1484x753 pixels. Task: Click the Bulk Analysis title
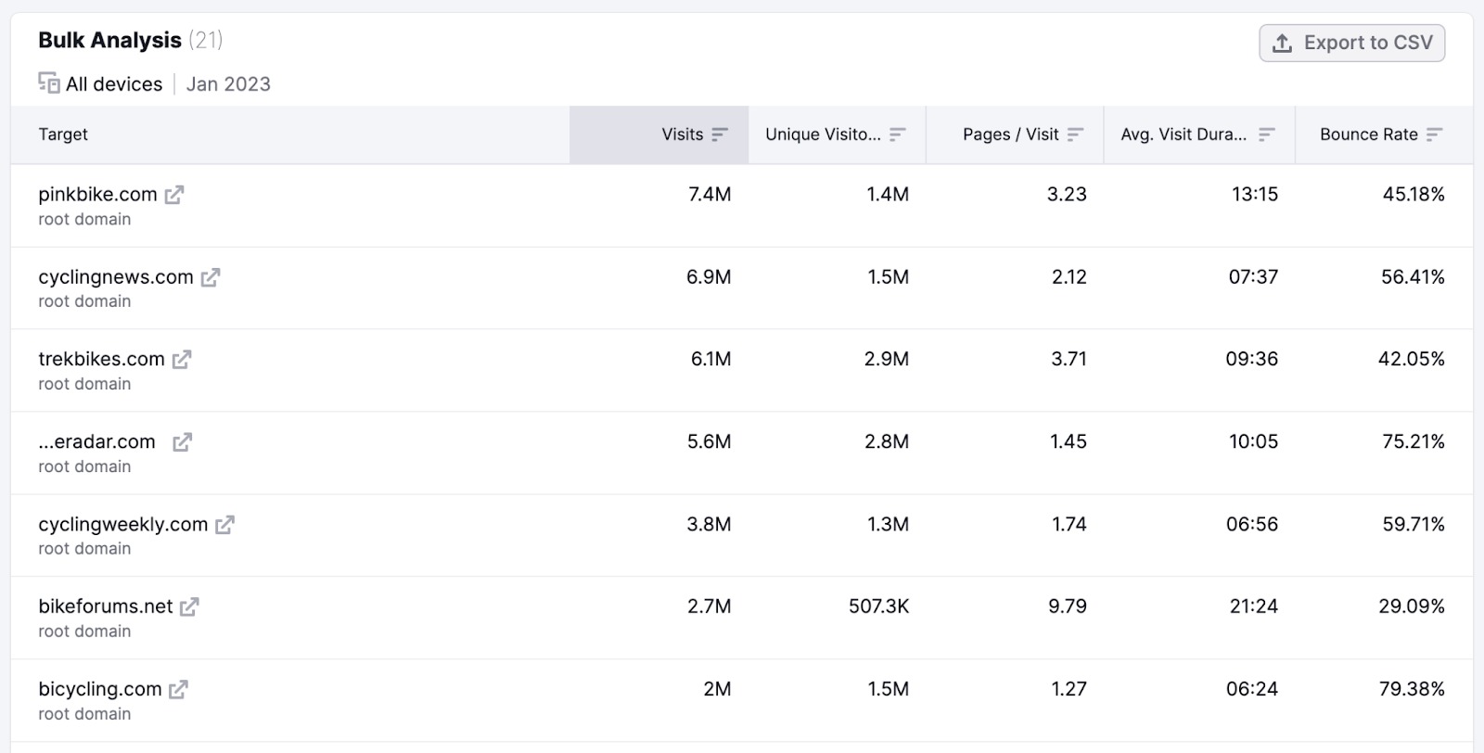pos(109,41)
